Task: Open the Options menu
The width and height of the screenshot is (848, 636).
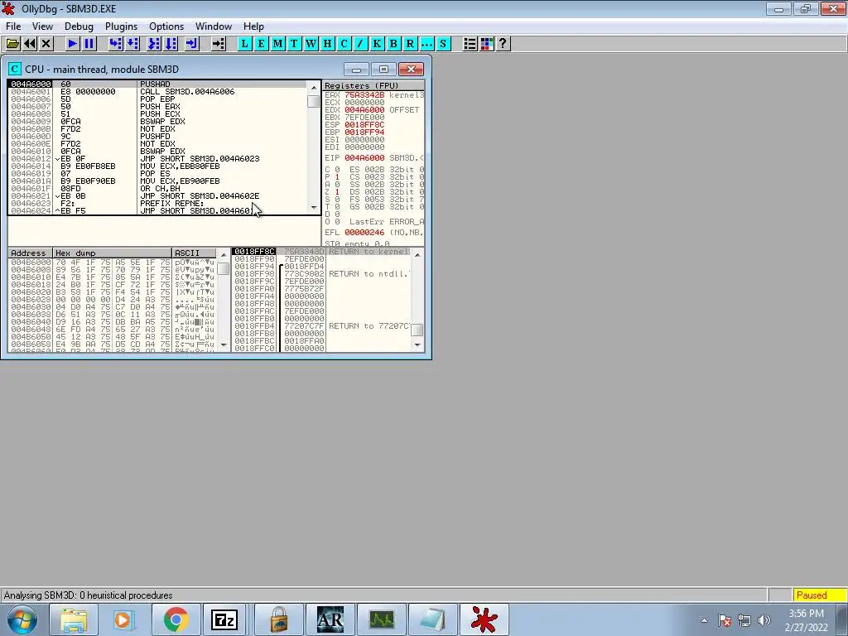Action: (166, 26)
